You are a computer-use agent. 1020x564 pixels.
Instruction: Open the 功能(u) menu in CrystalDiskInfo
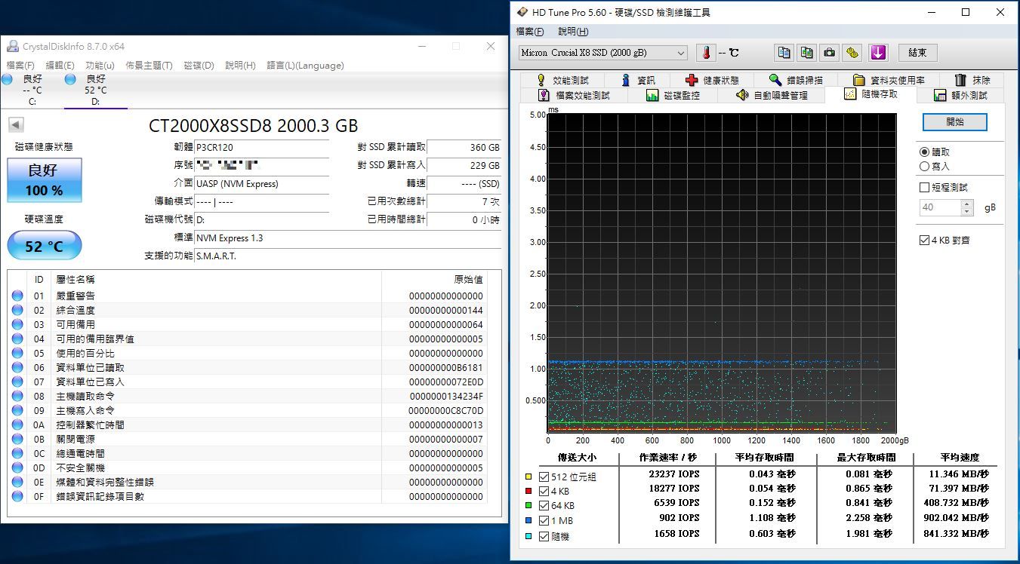click(x=100, y=66)
